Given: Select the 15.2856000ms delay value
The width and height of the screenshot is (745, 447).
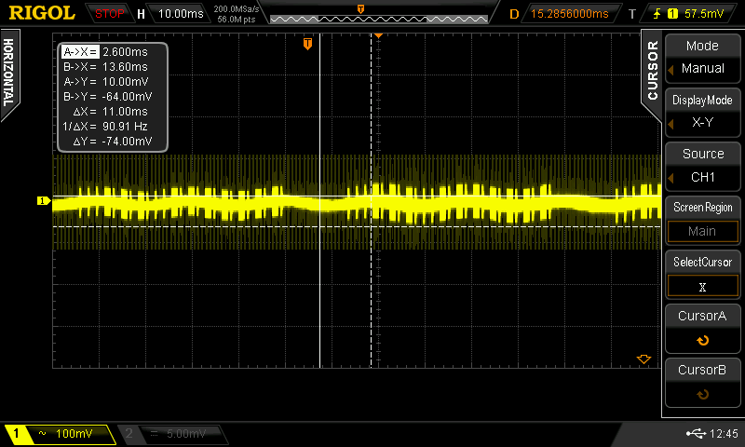Looking at the screenshot, I should tap(569, 14).
